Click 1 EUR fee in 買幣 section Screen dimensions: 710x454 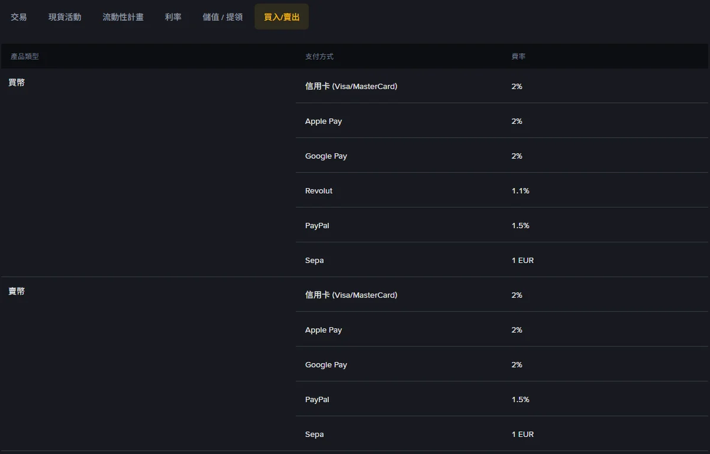(x=523, y=260)
